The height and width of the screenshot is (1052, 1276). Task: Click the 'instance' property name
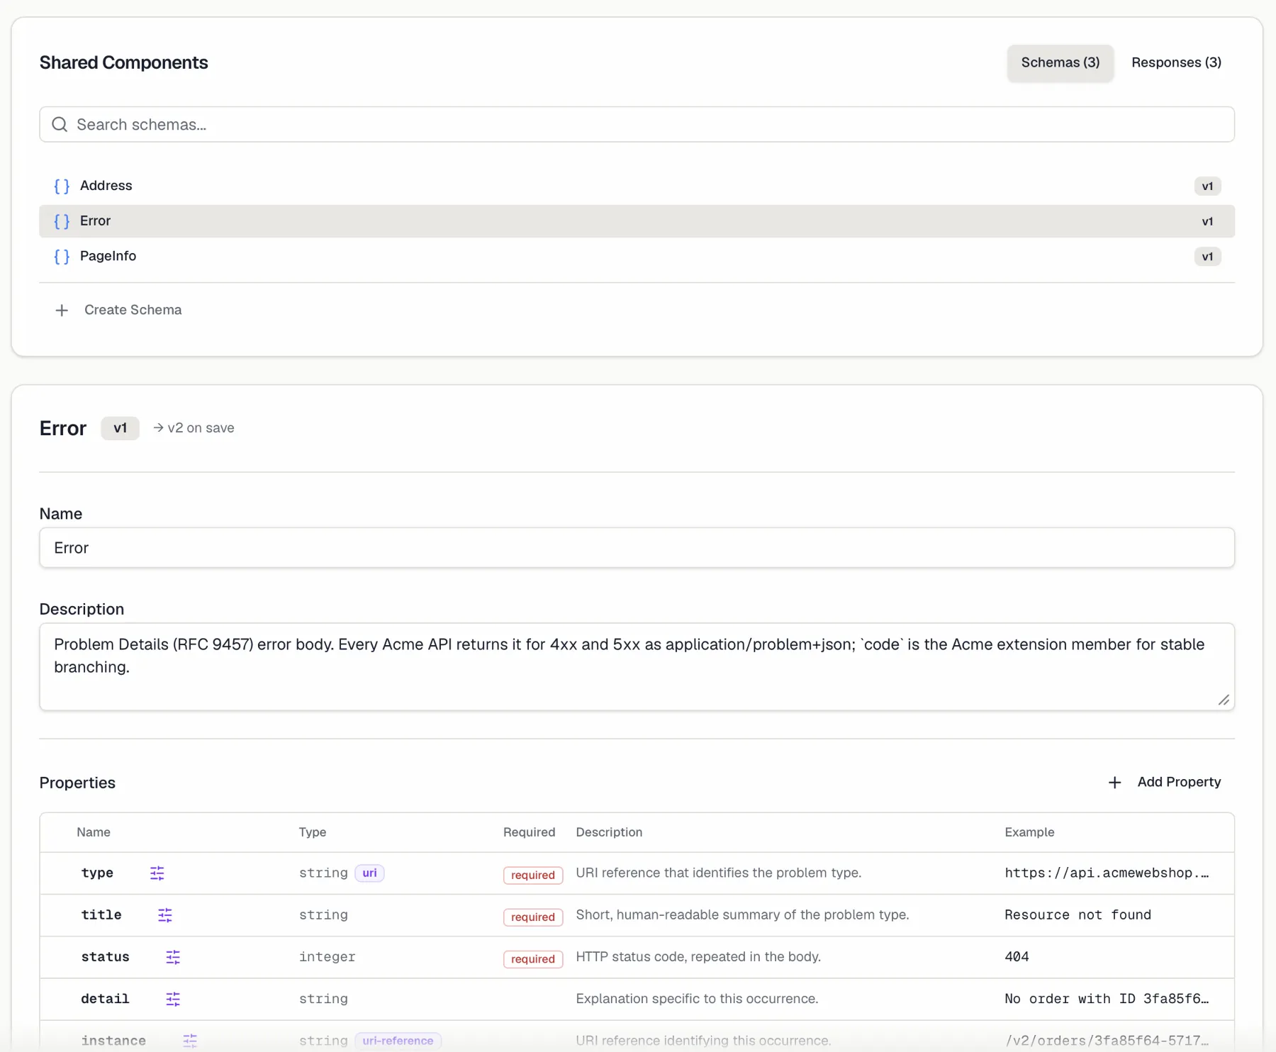[x=113, y=1041]
